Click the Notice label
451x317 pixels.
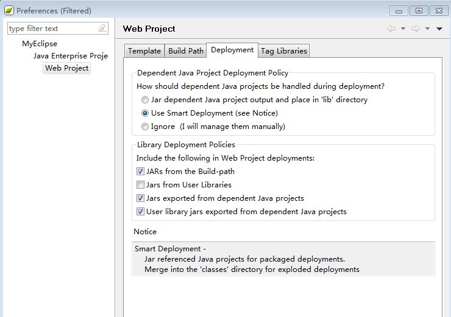tap(145, 232)
